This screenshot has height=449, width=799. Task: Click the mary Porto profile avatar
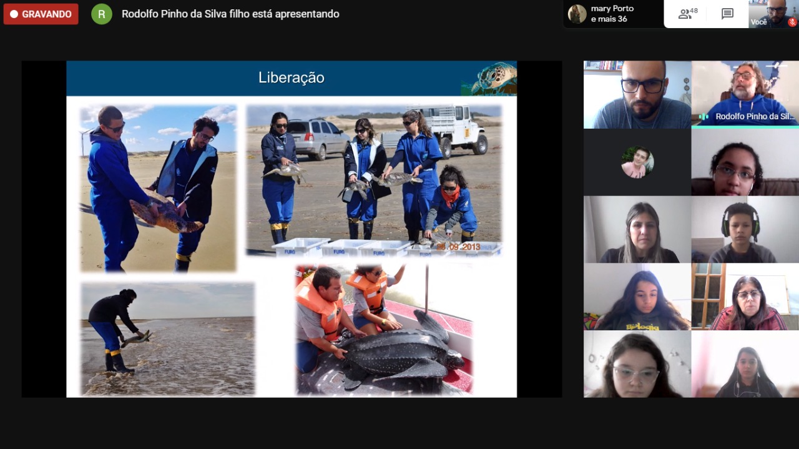pyautogui.click(x=577, y=14)
